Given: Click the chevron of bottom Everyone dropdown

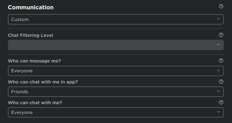Looking at the screenshot, I should (218, 112).
